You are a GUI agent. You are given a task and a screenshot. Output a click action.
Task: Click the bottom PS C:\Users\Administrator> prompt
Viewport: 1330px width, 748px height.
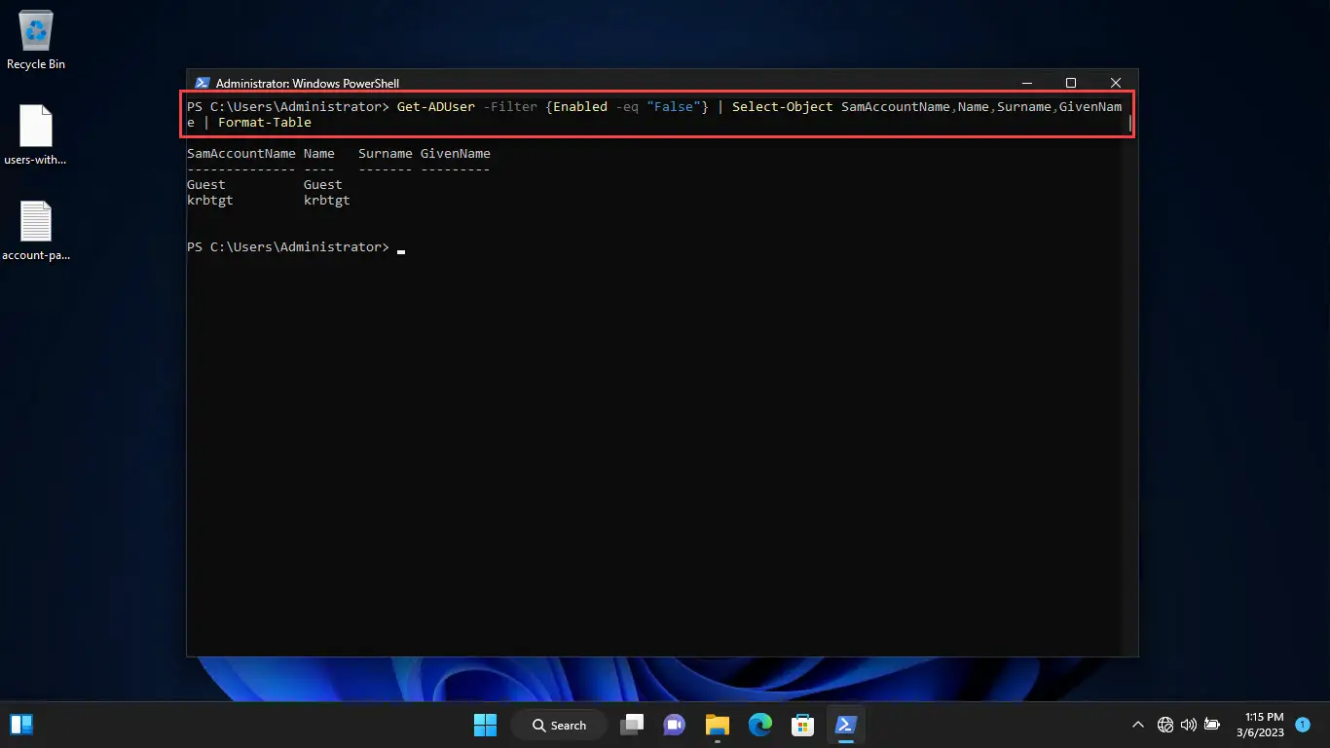click(288, 246)
